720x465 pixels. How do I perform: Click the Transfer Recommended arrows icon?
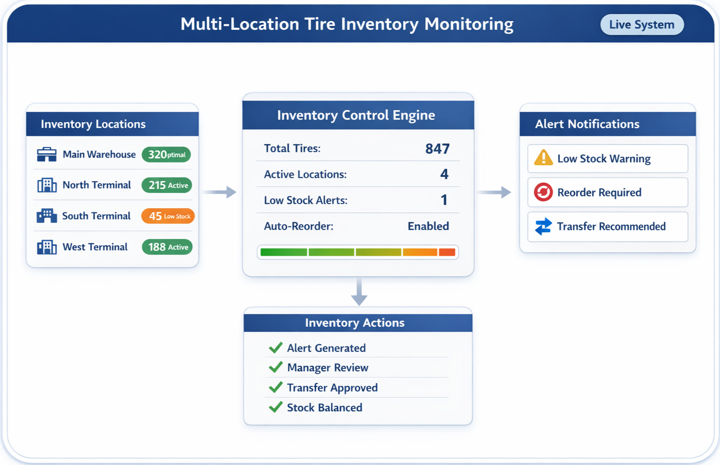point(543,226)
